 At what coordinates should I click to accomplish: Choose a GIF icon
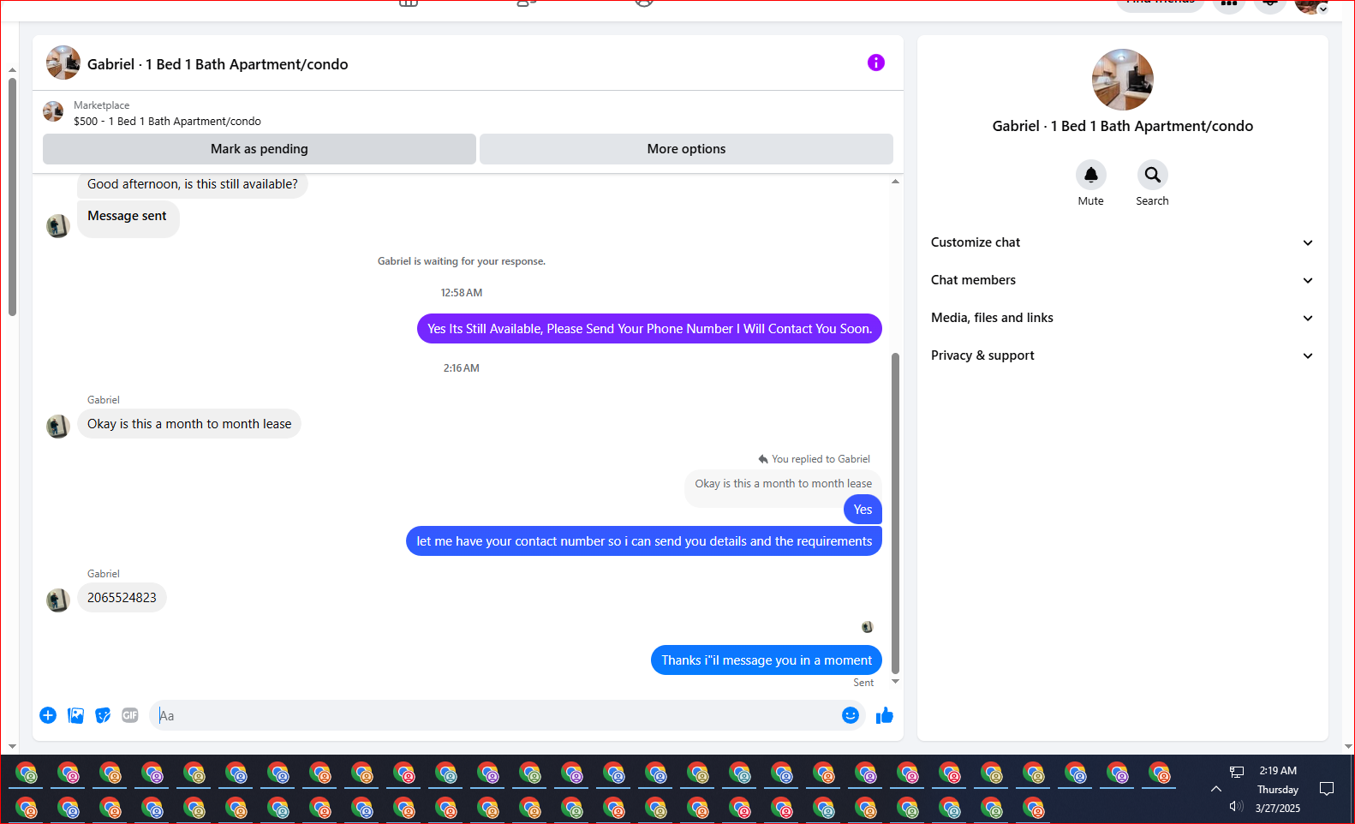(x=130, y=715)
